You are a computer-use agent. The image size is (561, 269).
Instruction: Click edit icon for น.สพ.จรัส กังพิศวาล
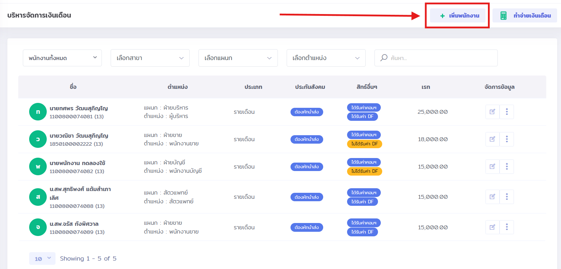(x=492, y=227)
